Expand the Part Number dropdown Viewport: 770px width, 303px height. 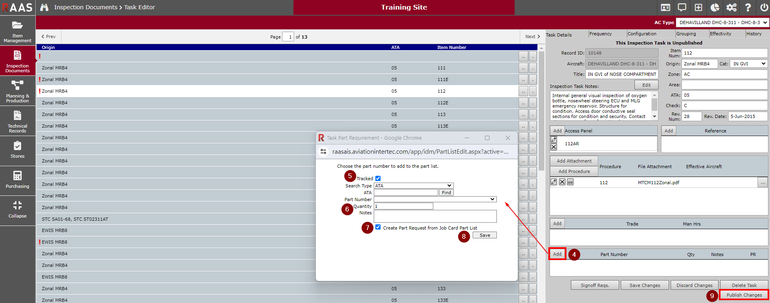tap(435, 199)
